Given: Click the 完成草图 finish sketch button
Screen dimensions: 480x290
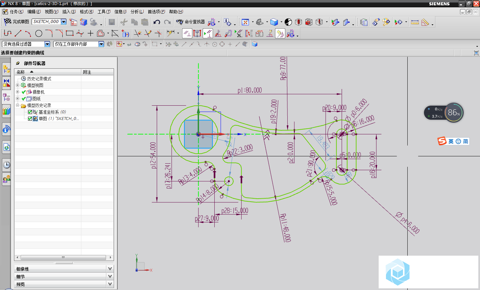Looking at the screenshot, I should tap(16, 22).
